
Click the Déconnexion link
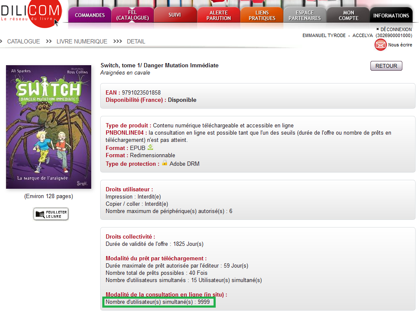[396, 29]
